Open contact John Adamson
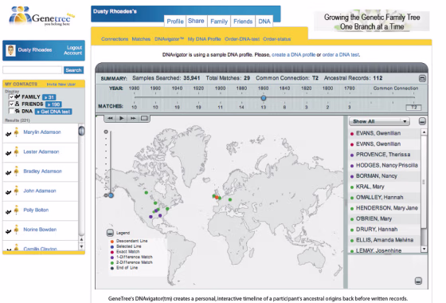This screenshot has height=303, width=446. click(40, 191)
